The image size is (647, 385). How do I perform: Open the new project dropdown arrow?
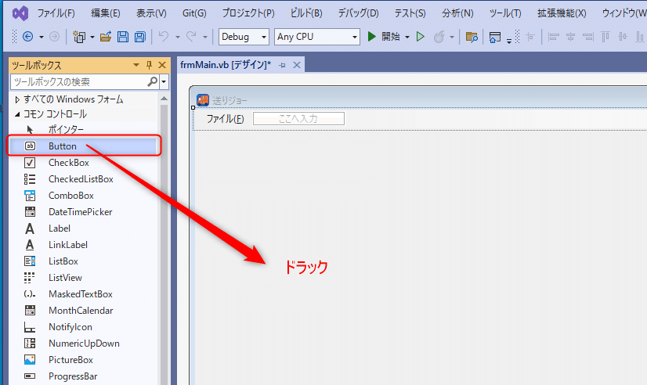92,37
